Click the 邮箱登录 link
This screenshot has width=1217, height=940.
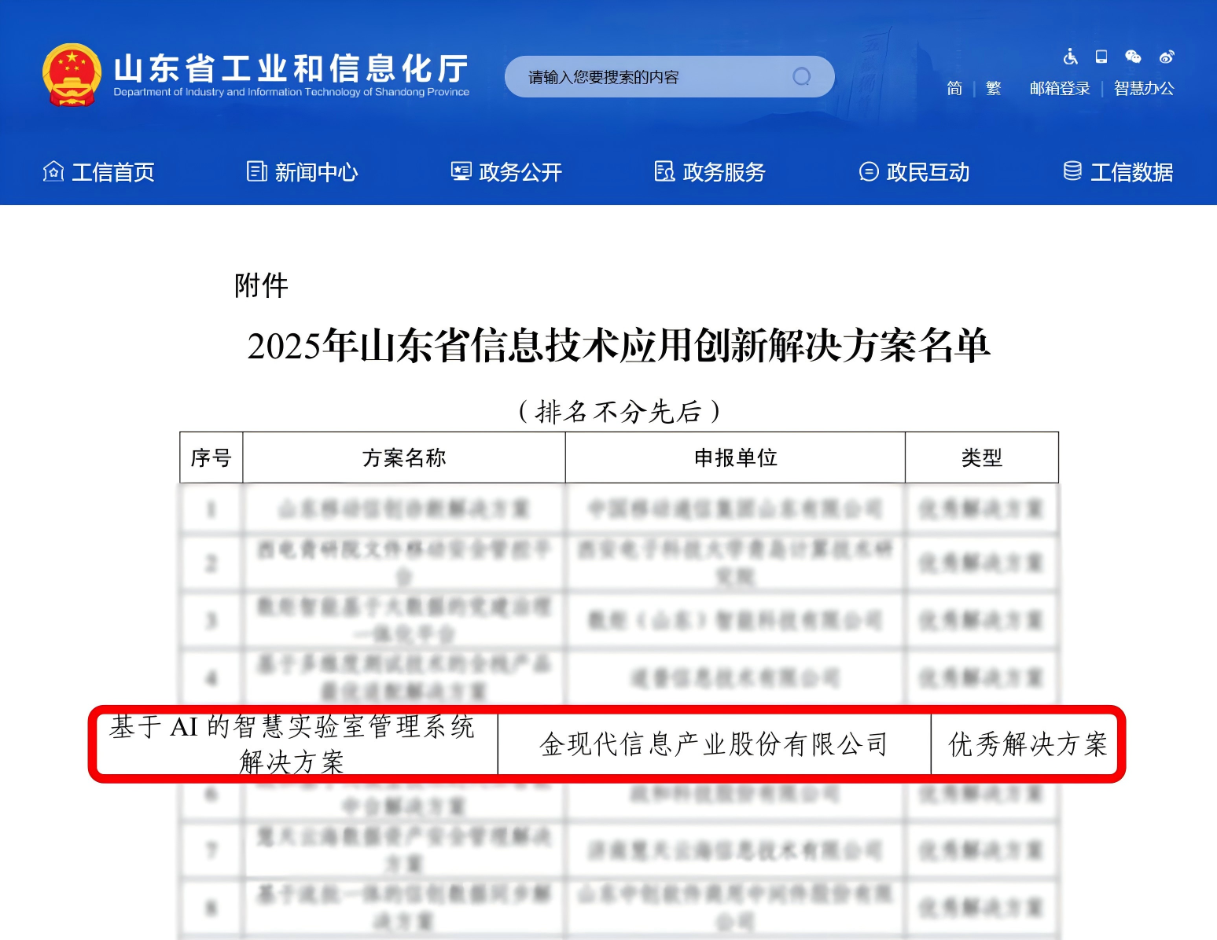(1060, 88)
